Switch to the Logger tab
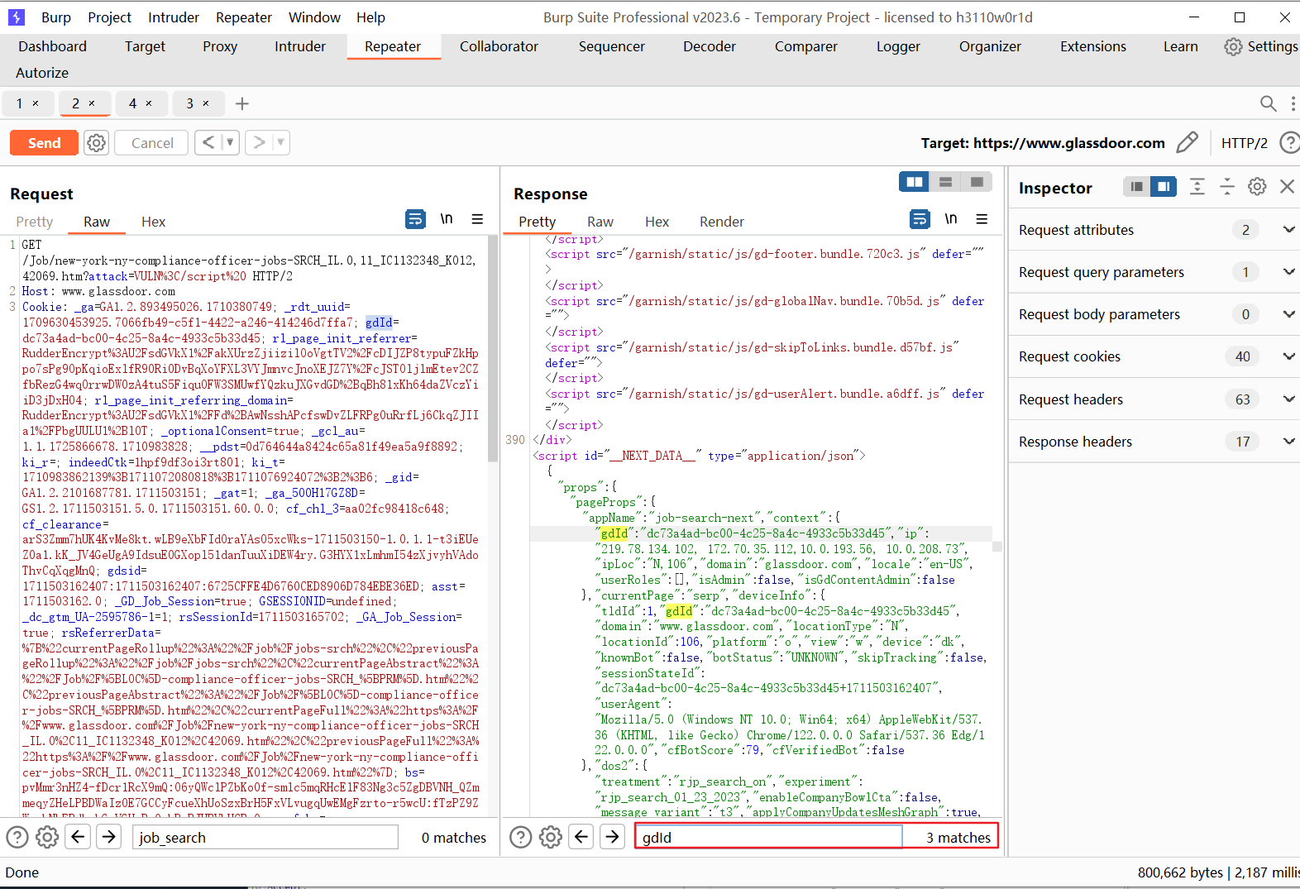The width and height of the screenshot is (1300, 889). pos(898,46)
